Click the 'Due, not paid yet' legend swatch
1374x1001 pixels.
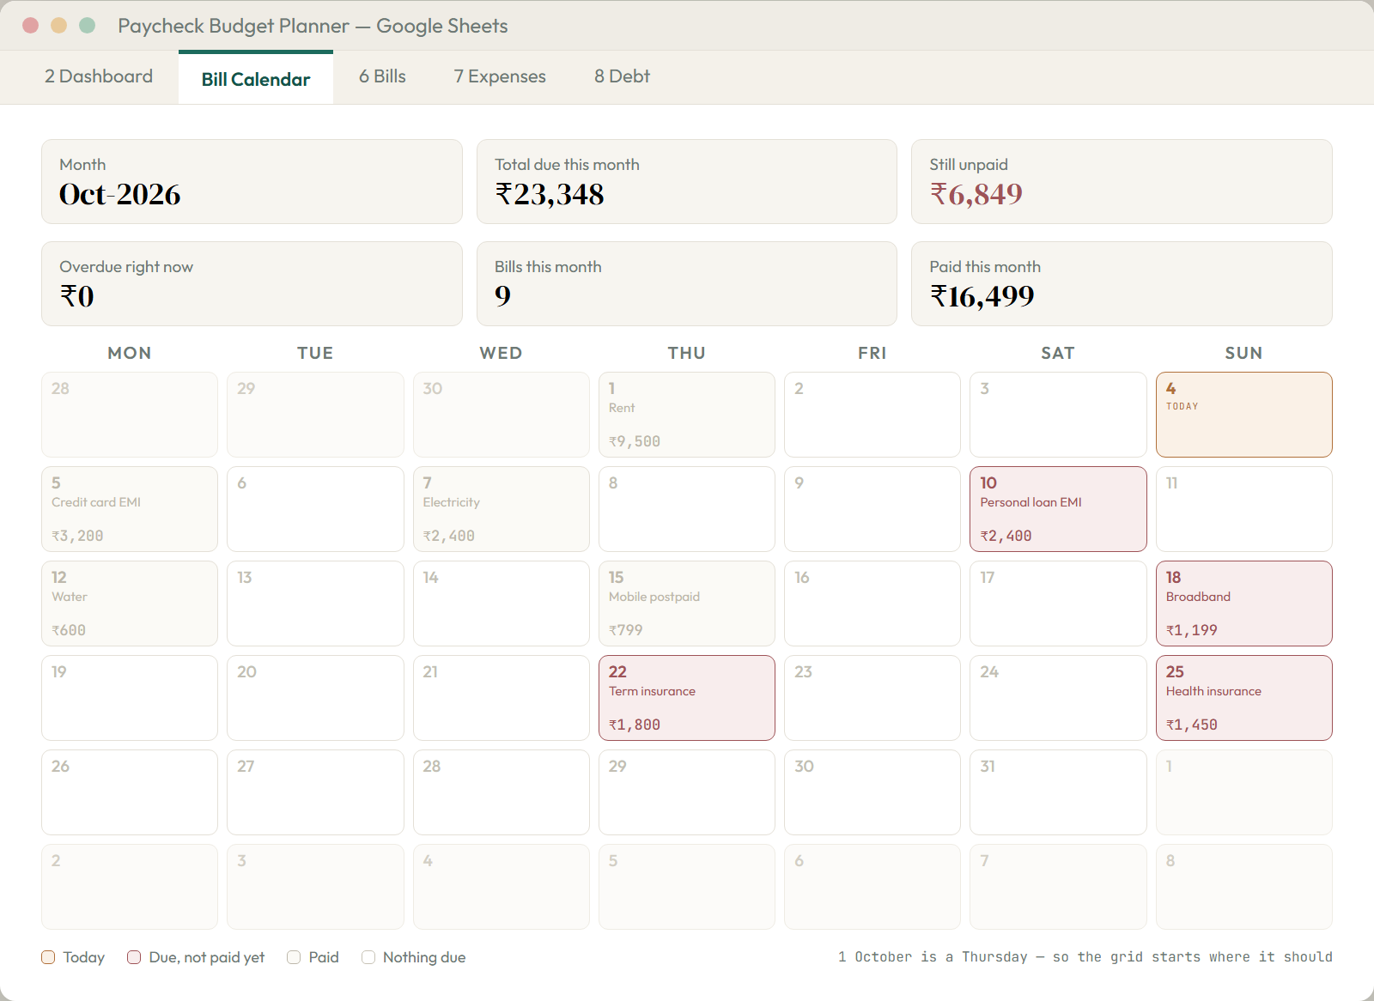click(134, 957)
